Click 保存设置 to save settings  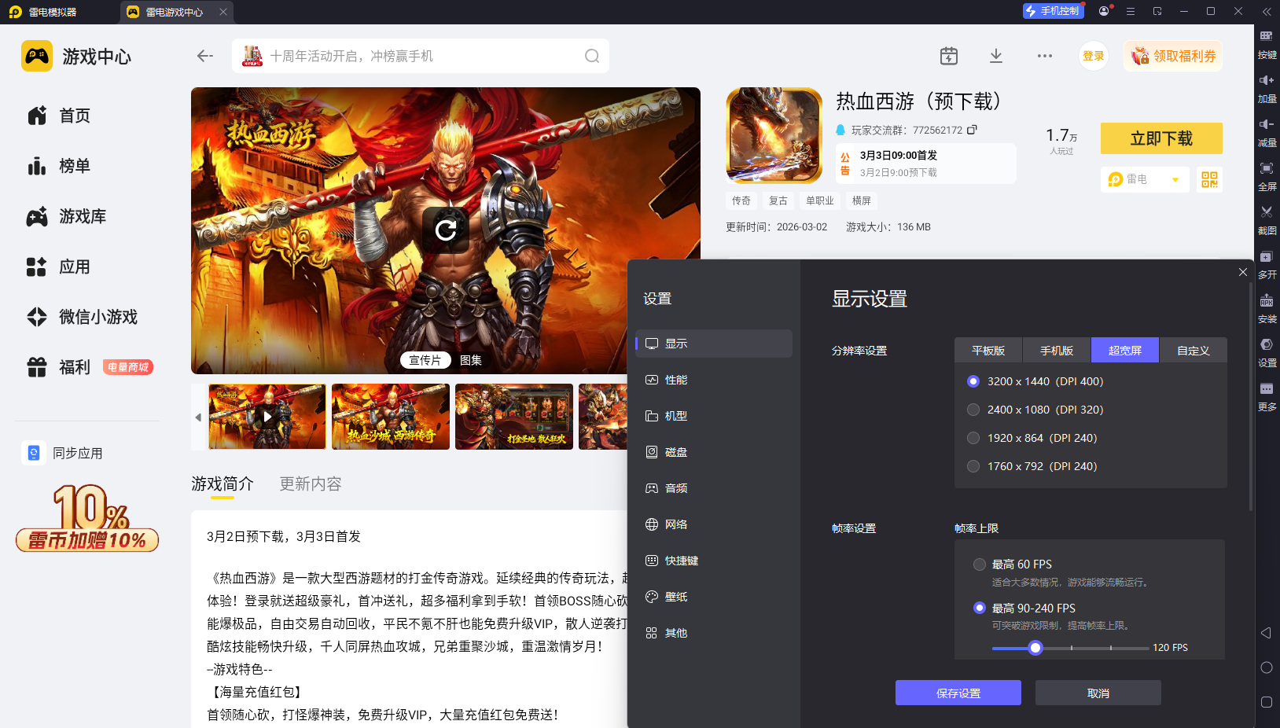pyautogui.click(x=958, y=693)
